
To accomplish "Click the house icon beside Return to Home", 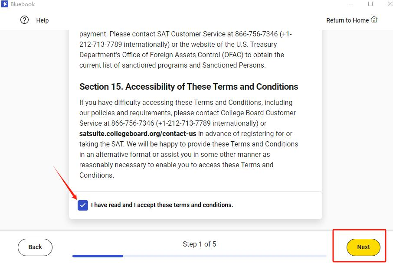I will click(x=374, y=19).
